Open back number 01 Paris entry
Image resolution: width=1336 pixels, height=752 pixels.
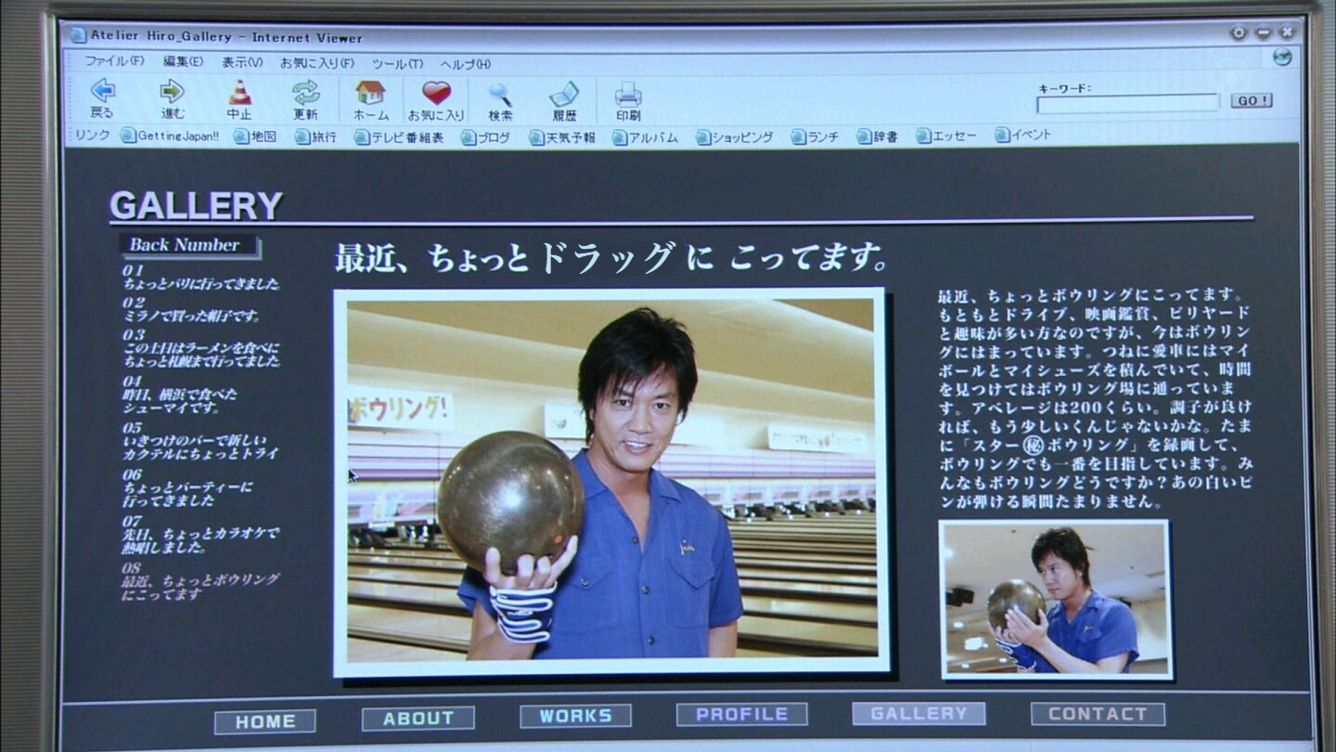point(201,278)
